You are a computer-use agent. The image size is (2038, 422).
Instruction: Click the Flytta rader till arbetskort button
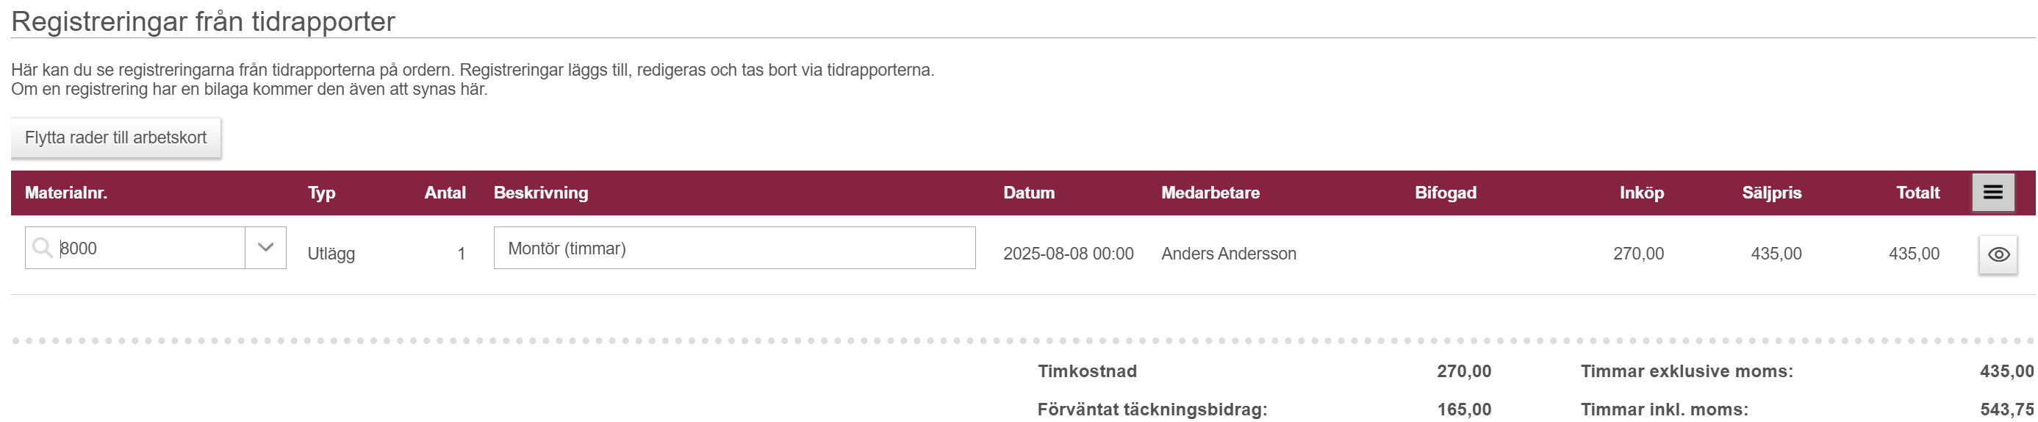[115, 137]
